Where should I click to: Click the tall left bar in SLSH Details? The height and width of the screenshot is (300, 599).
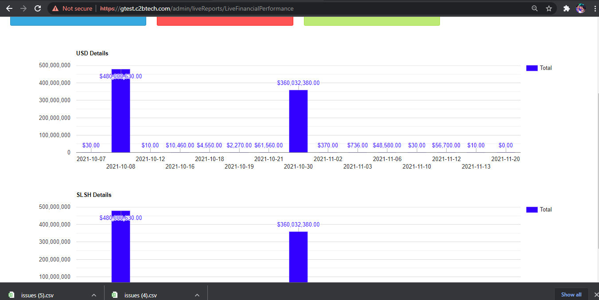pyautogui.click(x=121, y=246)
